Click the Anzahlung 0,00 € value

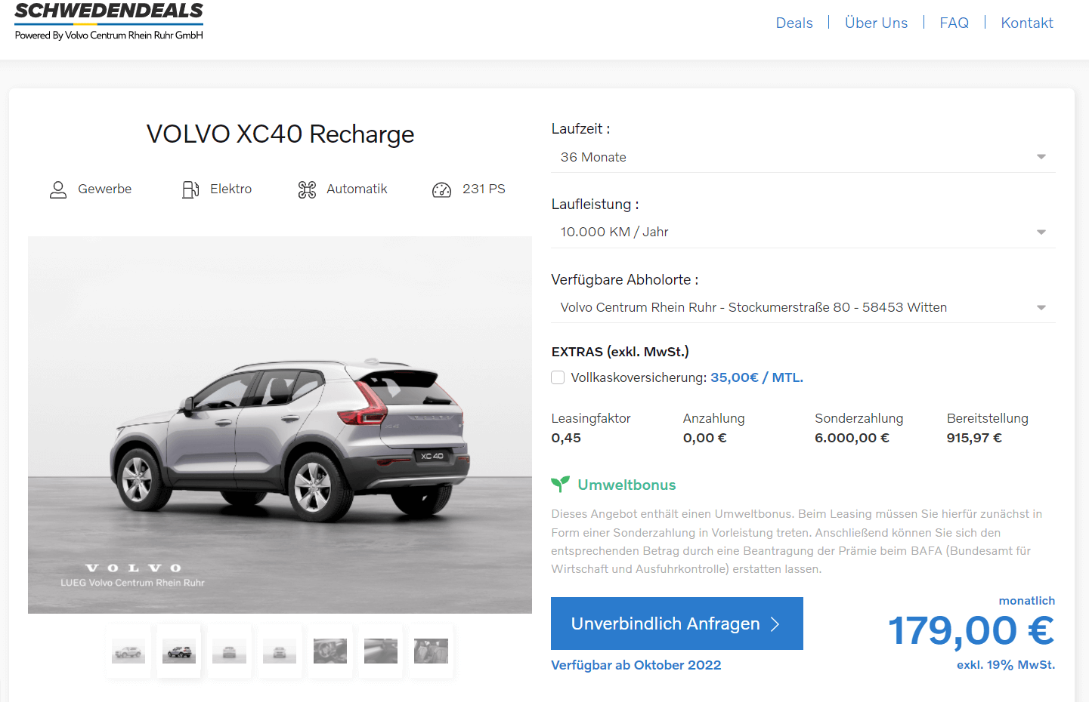click(x=704, y=438)
